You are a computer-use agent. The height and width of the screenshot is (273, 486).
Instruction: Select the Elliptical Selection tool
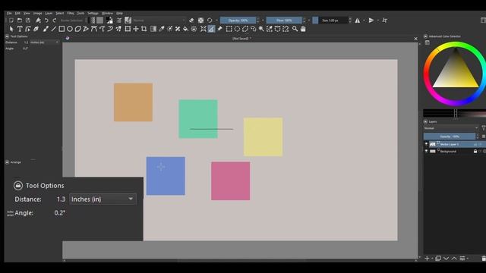tap(237, 29)
